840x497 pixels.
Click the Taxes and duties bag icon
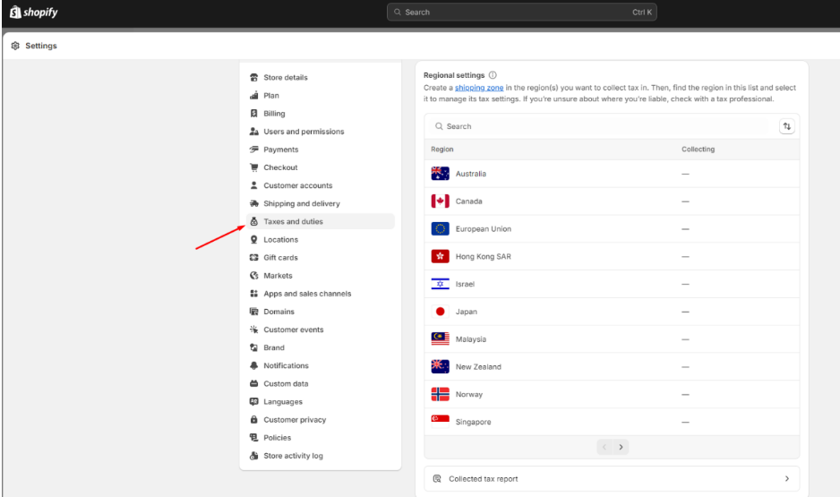(254, 221)
